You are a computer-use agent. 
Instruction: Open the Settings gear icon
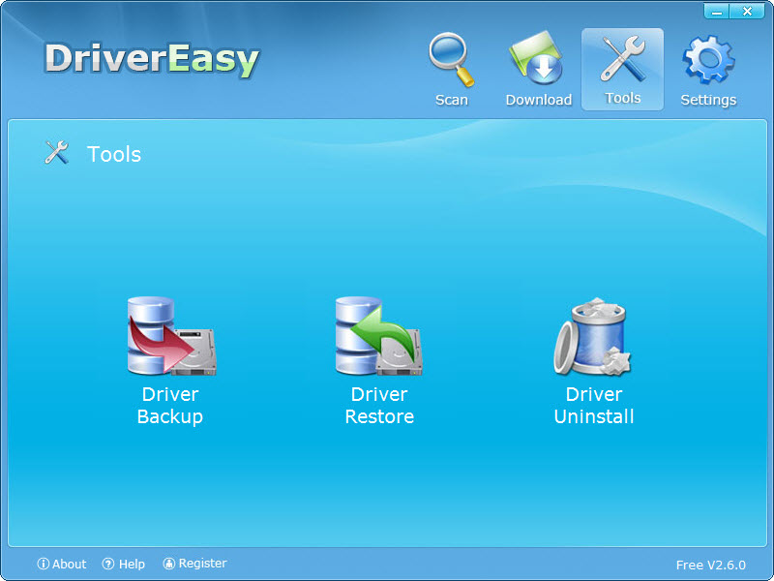708,60
